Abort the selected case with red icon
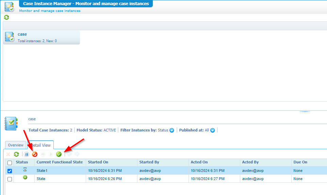 (x=35, y=154)
